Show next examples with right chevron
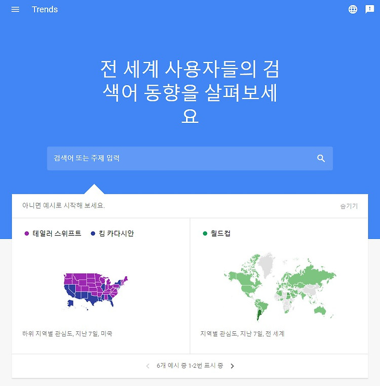 (x=232, y=366)
